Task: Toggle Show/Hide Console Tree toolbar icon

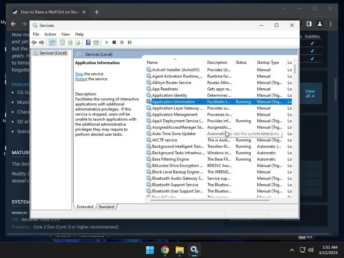Action: [x=52, y=42]
